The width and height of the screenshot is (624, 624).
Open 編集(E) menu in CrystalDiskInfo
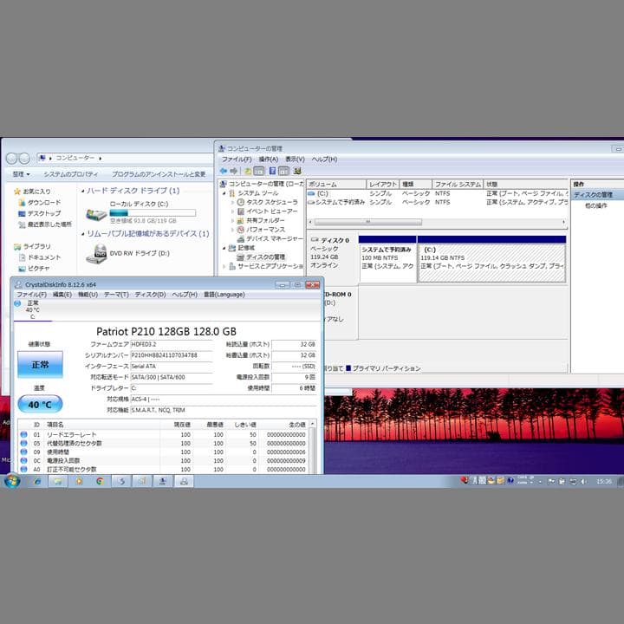[x=62, y=295]
